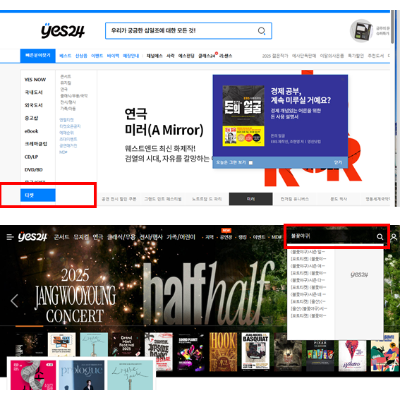This screenshot has width=400, height=400.
Task: Select the 문도 픽사 banner tab
Action: click(x=339, y=199)
